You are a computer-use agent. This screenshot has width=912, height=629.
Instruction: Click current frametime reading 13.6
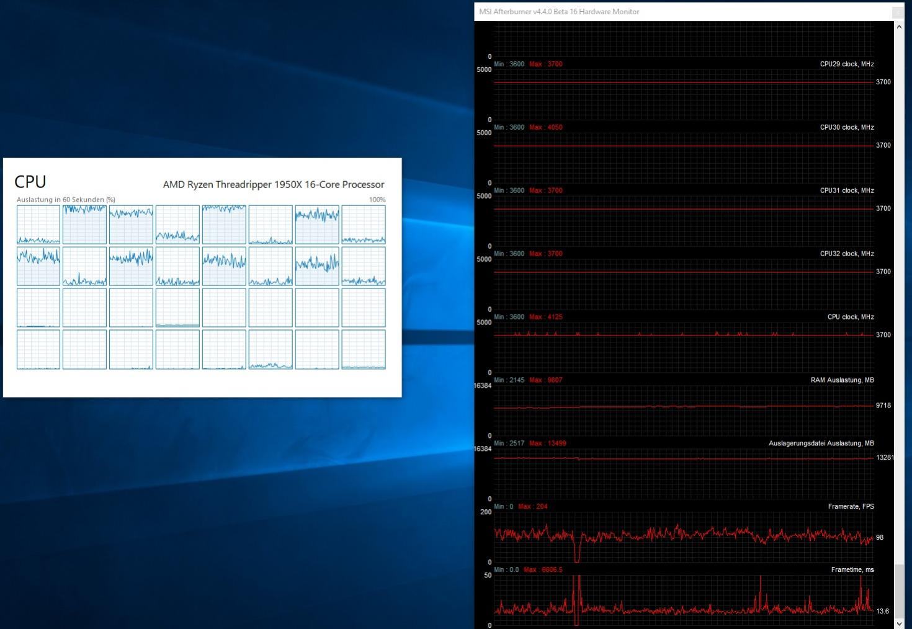882,612
